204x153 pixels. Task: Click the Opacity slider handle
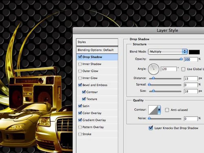181,59
